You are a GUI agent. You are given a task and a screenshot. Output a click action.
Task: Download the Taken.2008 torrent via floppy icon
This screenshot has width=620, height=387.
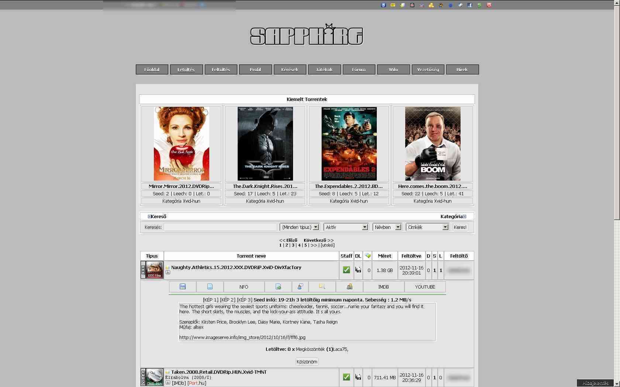tap(358, 377)
